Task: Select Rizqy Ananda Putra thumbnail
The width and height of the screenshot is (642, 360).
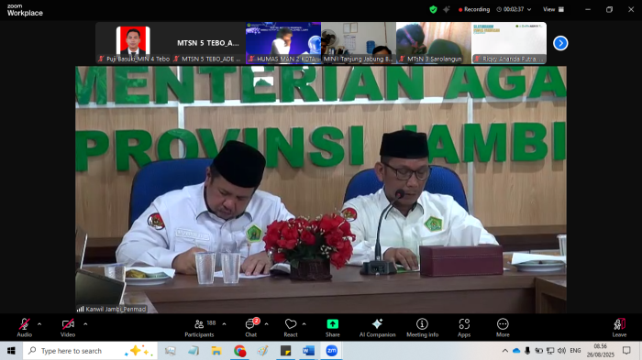Action: (x=509, y=43)
